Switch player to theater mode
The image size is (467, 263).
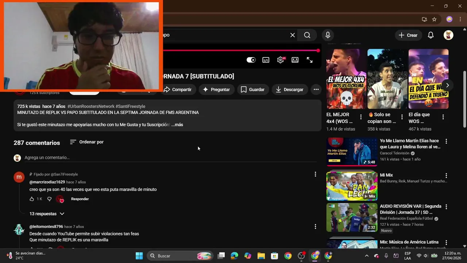pyautogui.click(x=295, y=60)
